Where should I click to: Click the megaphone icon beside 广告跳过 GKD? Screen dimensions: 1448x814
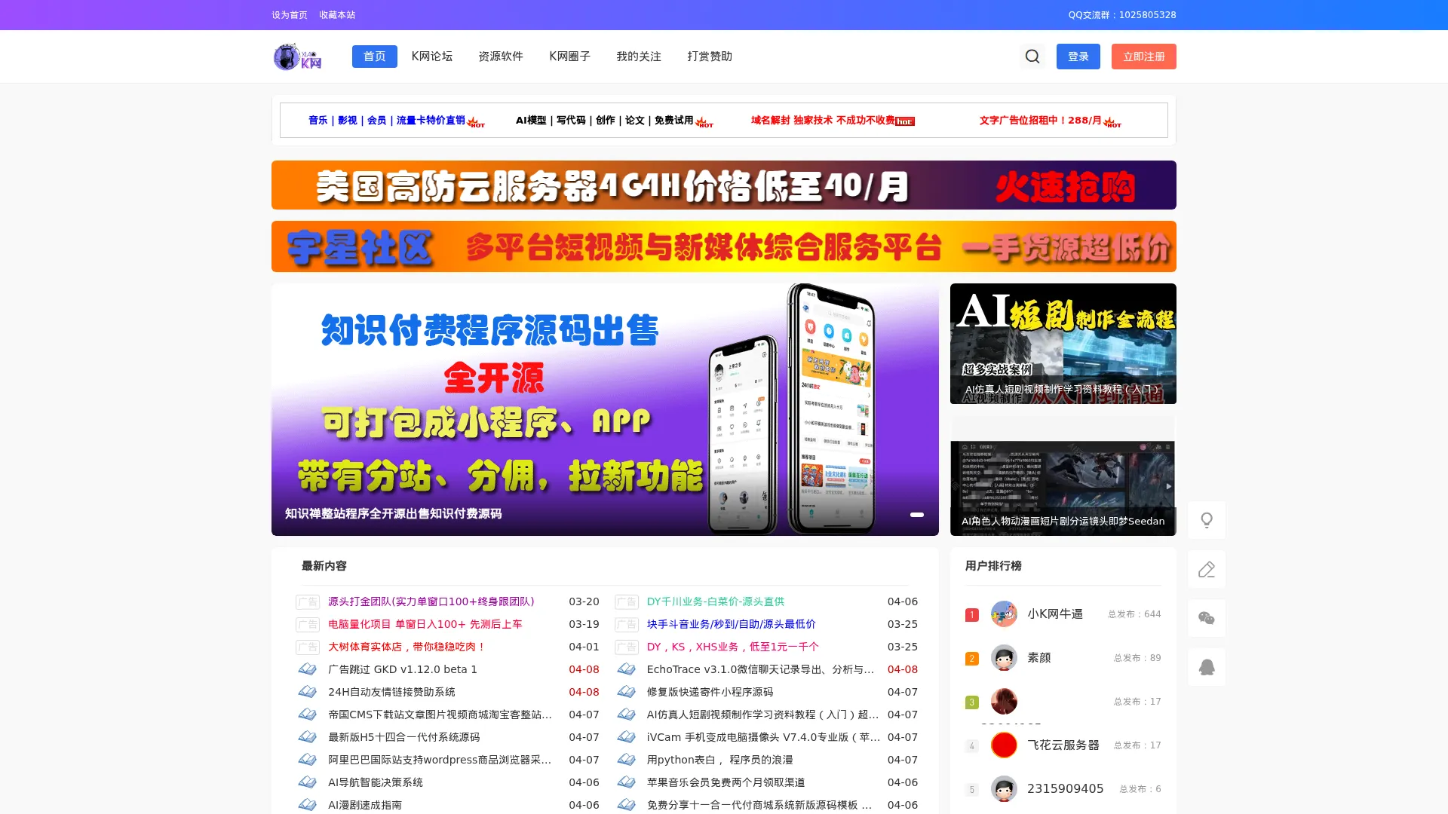308,669
